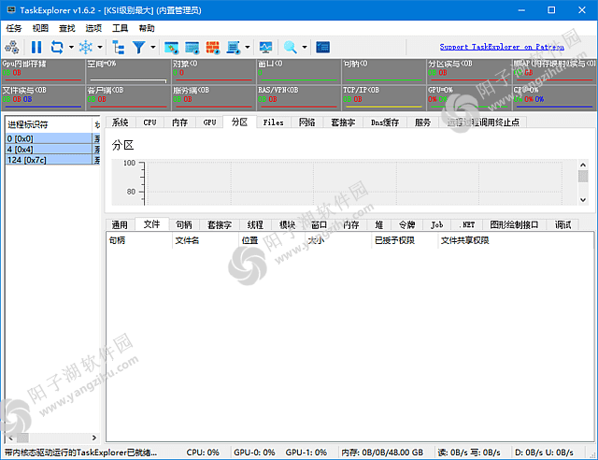598x460 pixels.
Task: Toggle the process tree view icon
Action: point(119,48)
